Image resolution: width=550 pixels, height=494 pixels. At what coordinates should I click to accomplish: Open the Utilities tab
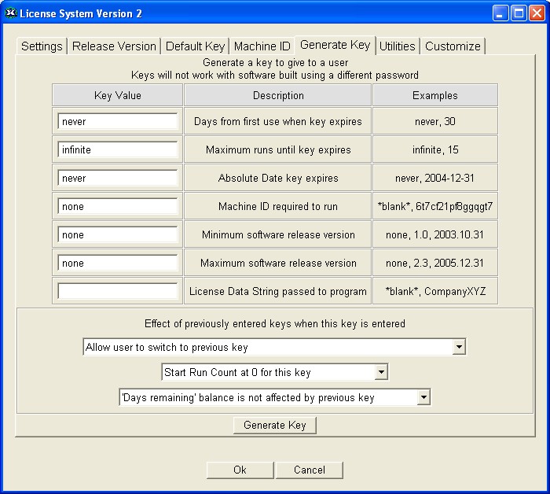pos(398,46)
